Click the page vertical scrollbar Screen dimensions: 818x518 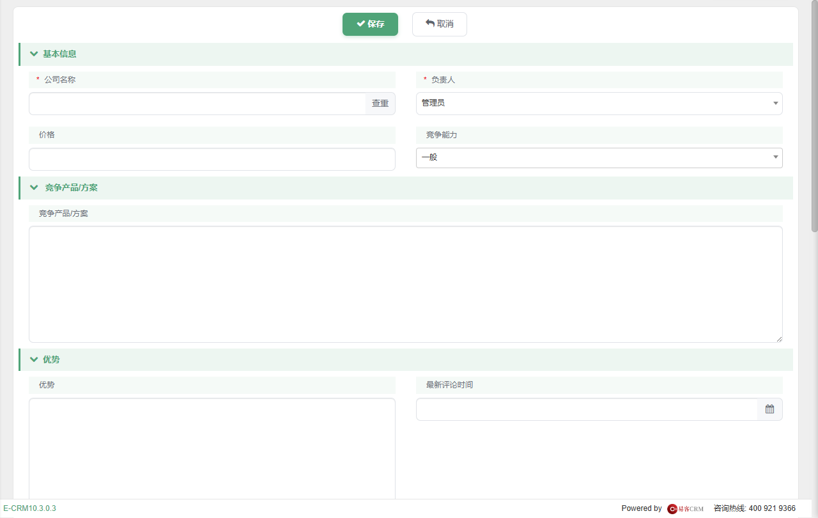[x=814, y=115]
